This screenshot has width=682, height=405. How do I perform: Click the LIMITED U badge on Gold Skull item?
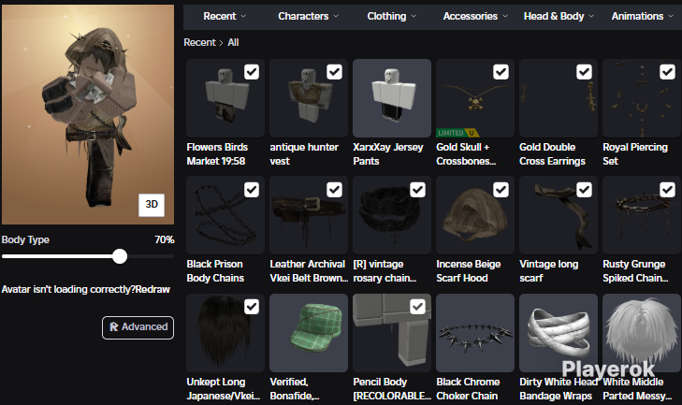click(457, 133)
